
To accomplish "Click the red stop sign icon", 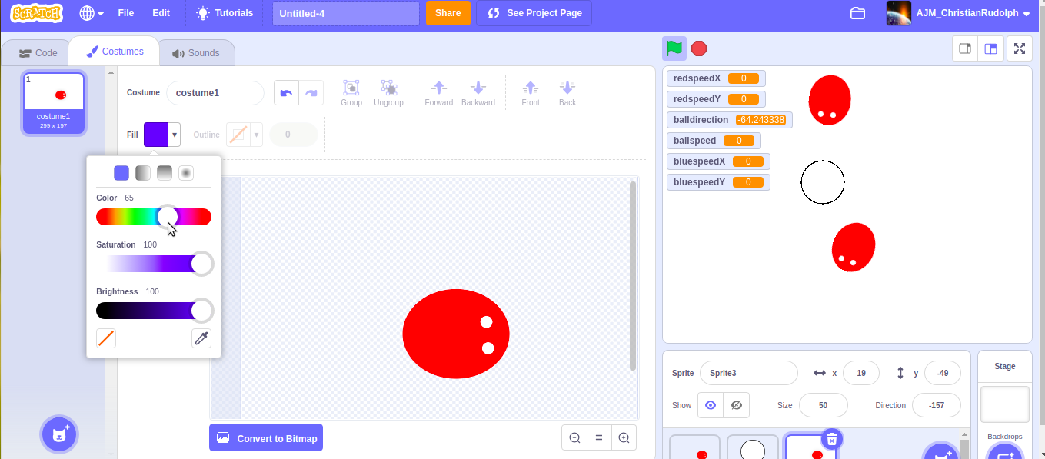I will point(699,48).
